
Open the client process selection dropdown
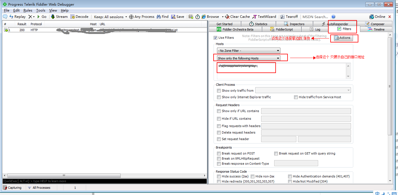coord(303,90)
